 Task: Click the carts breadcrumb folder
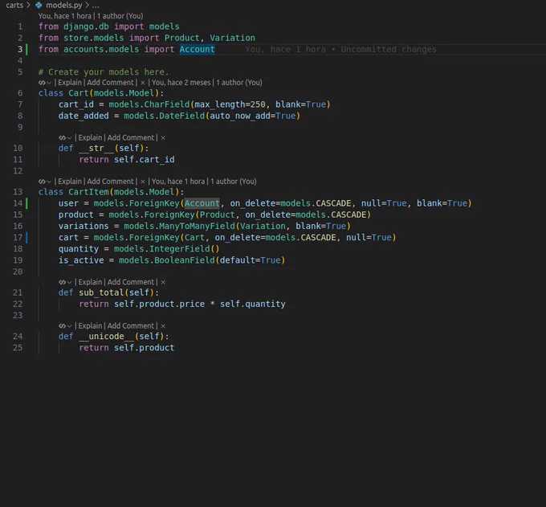14,6
